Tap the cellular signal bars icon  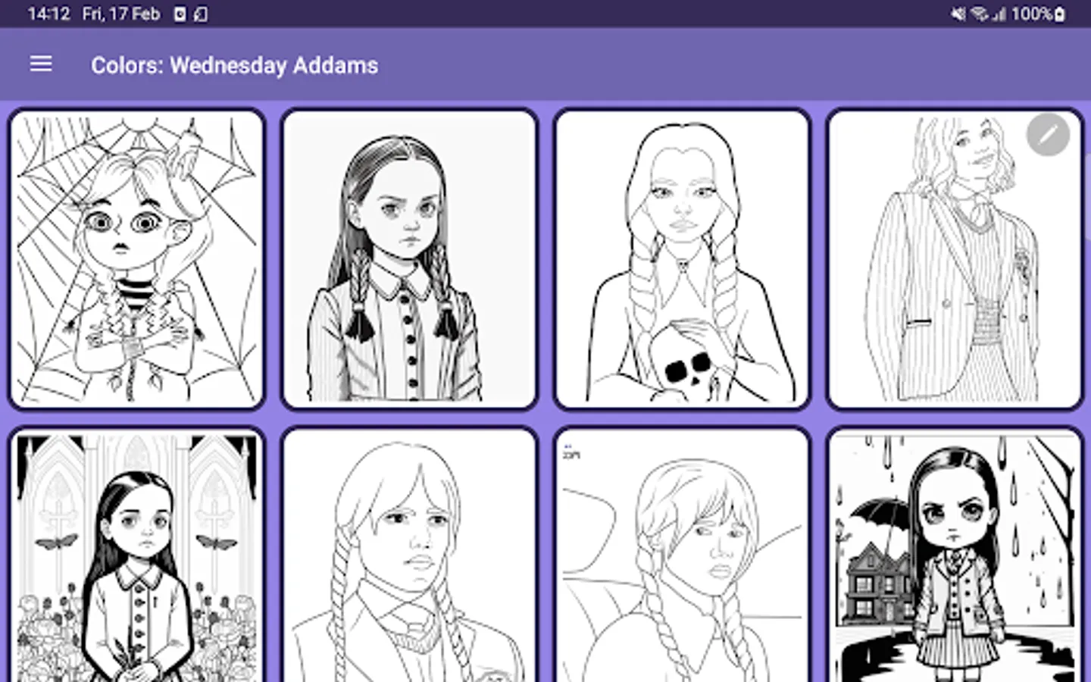[999, 14]
